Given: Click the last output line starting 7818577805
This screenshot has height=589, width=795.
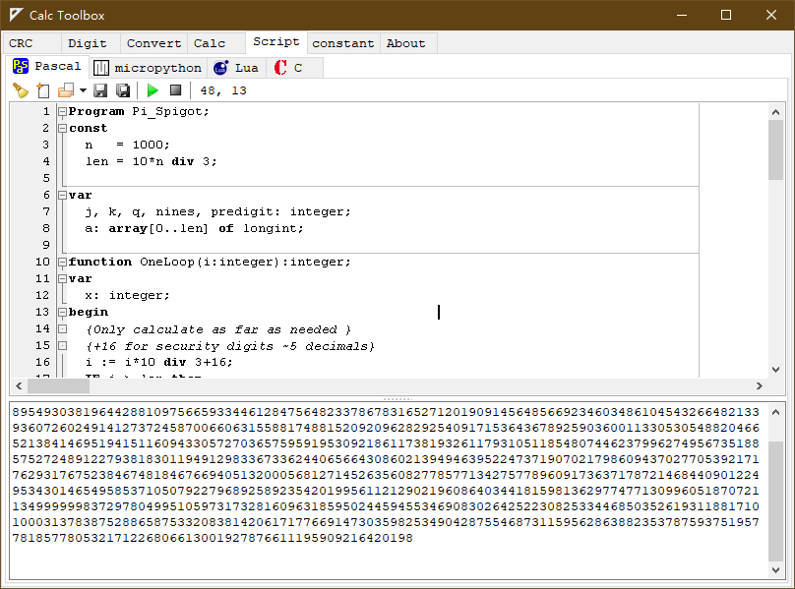Looking at the screenshot, I should (x=213, y=538).
